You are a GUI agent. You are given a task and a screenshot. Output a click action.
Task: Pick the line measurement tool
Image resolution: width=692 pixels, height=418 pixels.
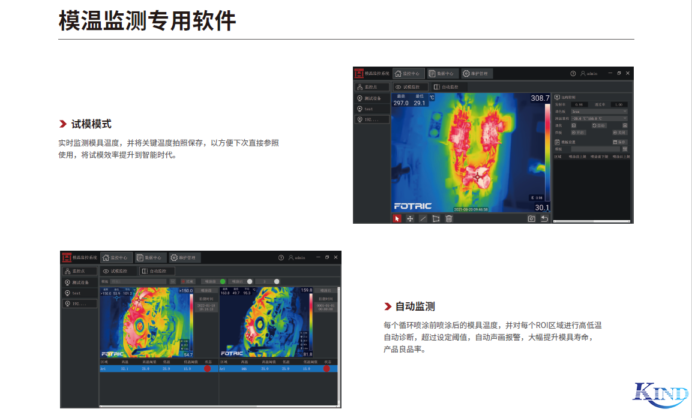tap(423, 219)
